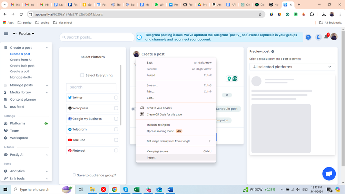Enable Save to audience group checkbox
This screenshot has width=345, height=194.
74,175
